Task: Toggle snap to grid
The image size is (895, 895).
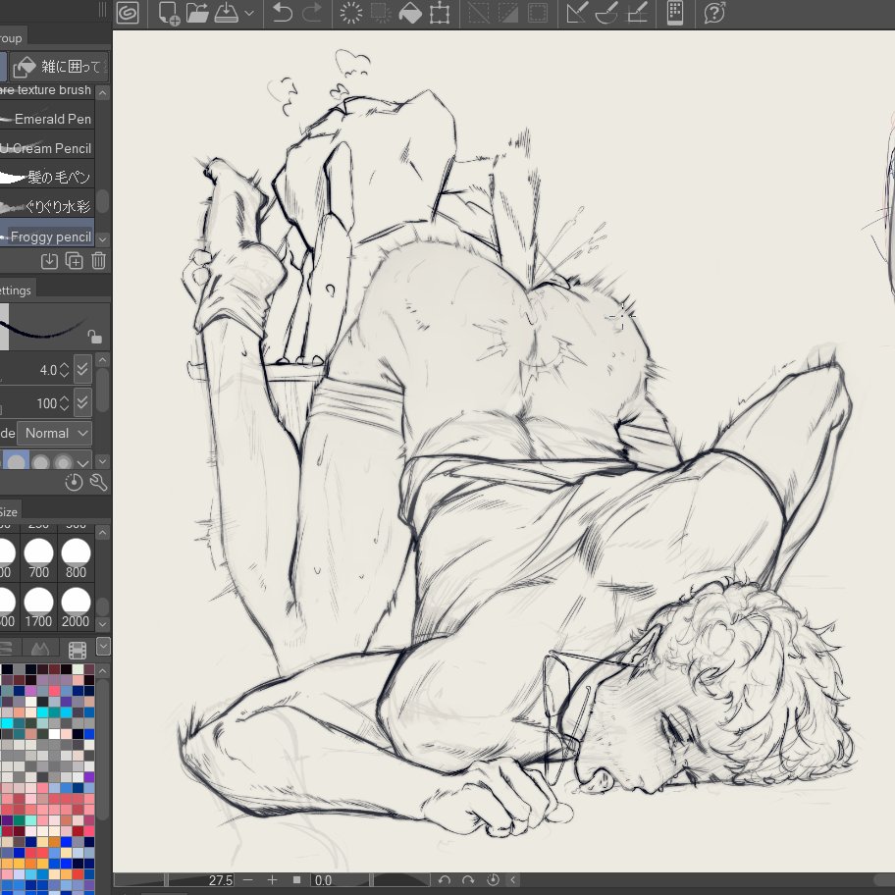Action: pyautogui.click(x=637, y=13)
